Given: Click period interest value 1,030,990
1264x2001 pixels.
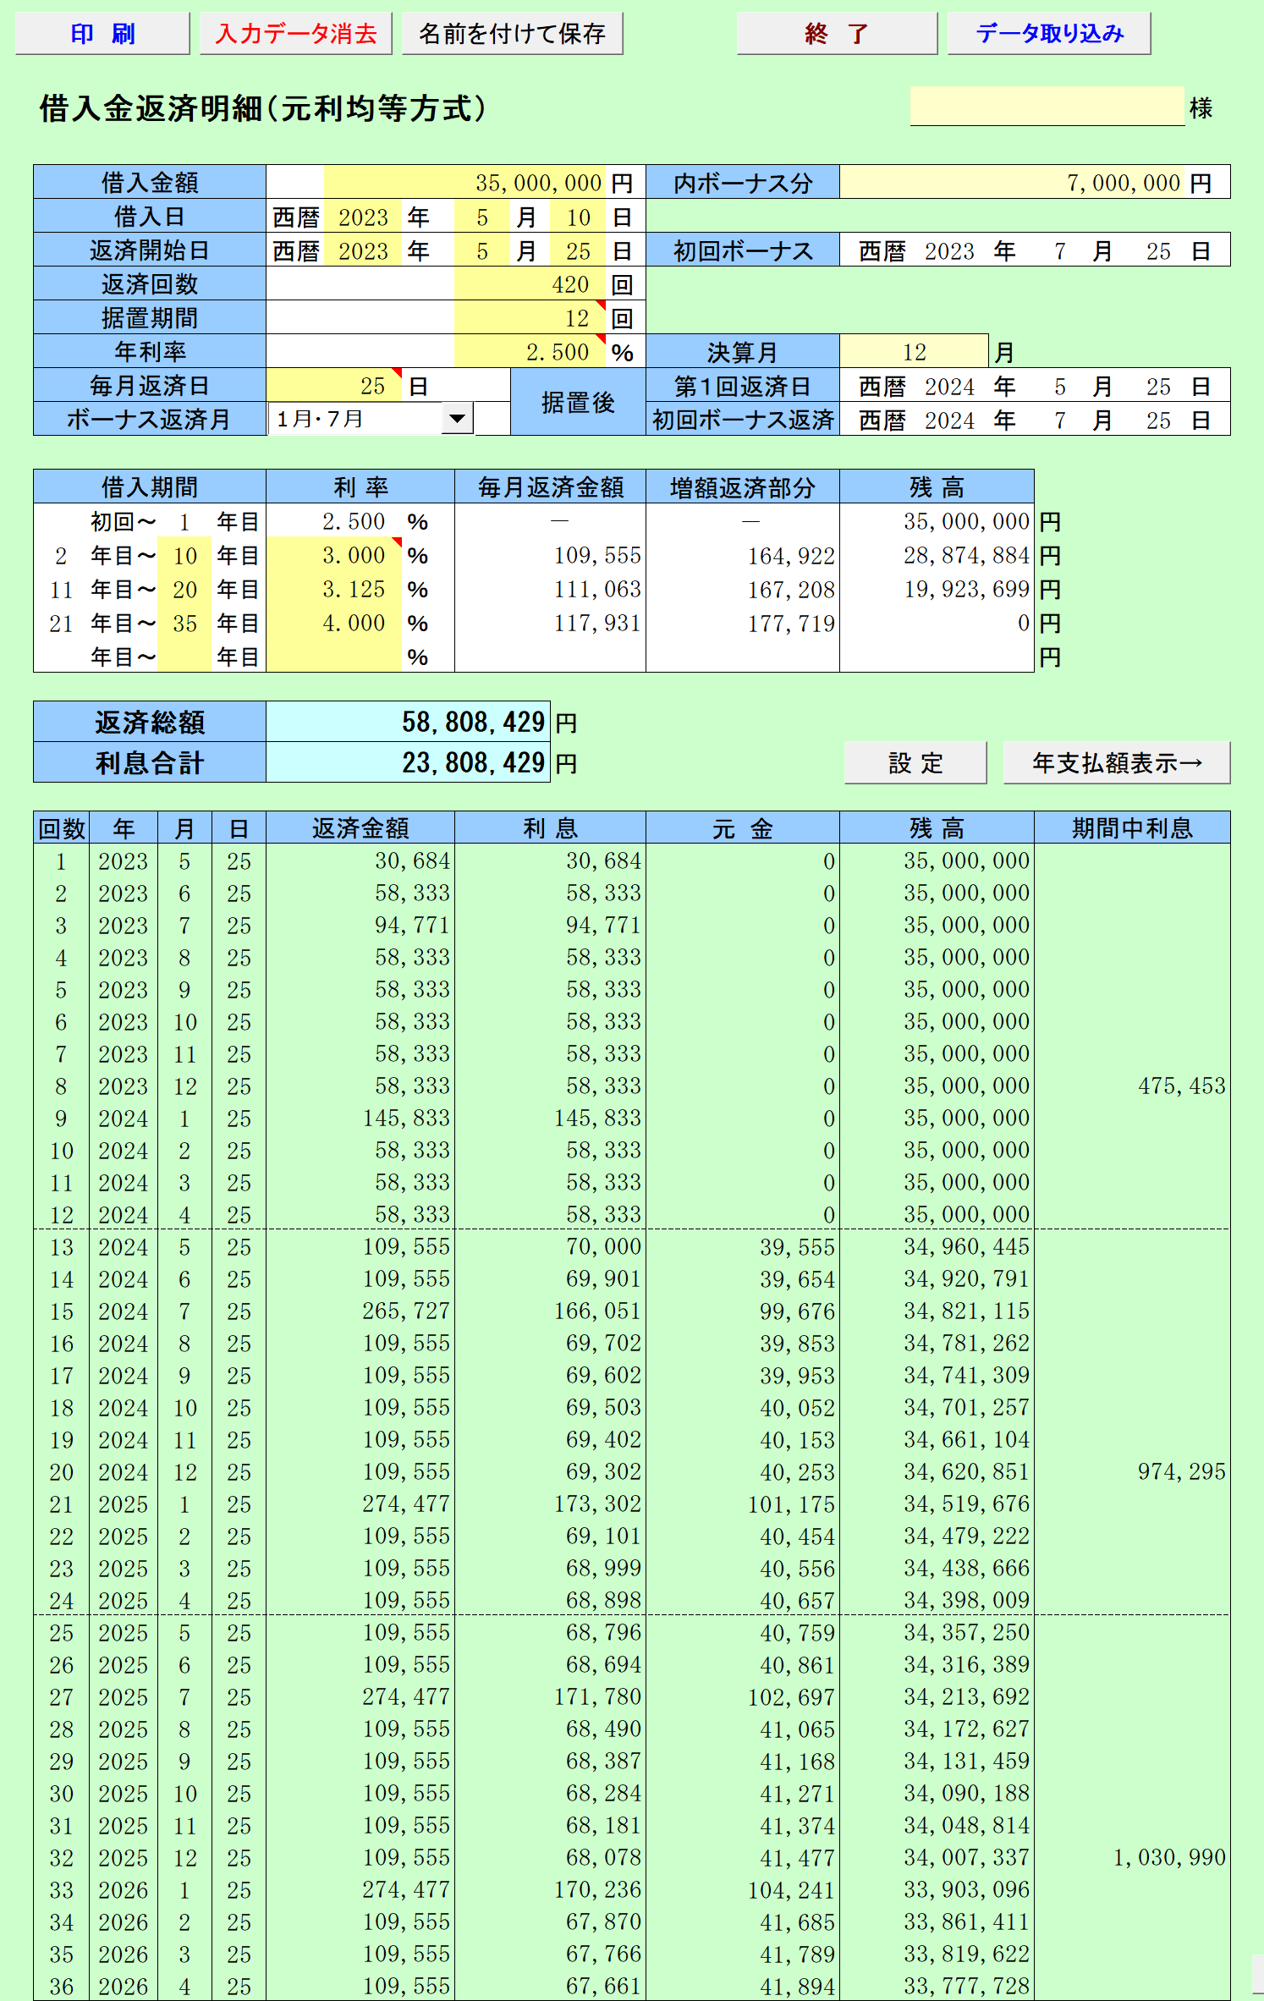Looking at the screenshot, I should coord(1169,1857).
